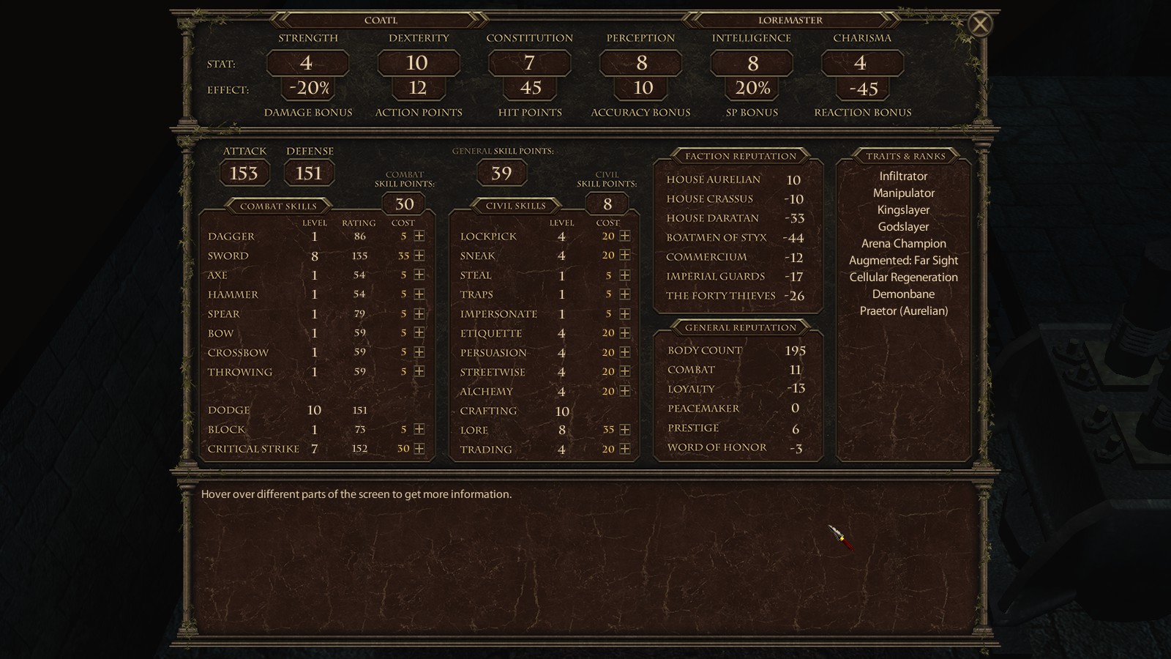Increase Etiquette with the plus icon
Image resolution: width=1171 pixels, height=659 pixels.
pyautogui.click(x=625, y=332)
